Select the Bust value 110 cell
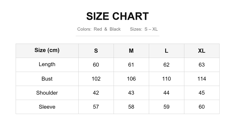The image size is (235, 135). click(x=167, y=79)
